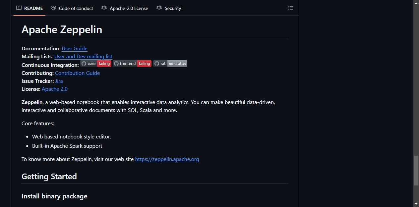Click the 'Built-in Apache Spark support' item
Viewport: 419px width, 207px height.
click(x=67, y=146)
